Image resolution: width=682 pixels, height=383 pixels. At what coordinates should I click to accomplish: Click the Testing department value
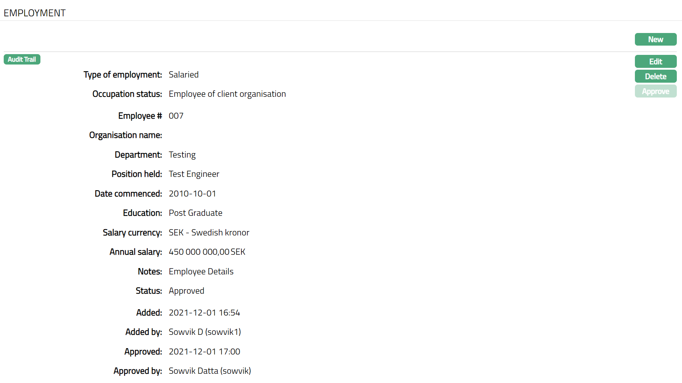pyautogui.click(x=182, y=155)
